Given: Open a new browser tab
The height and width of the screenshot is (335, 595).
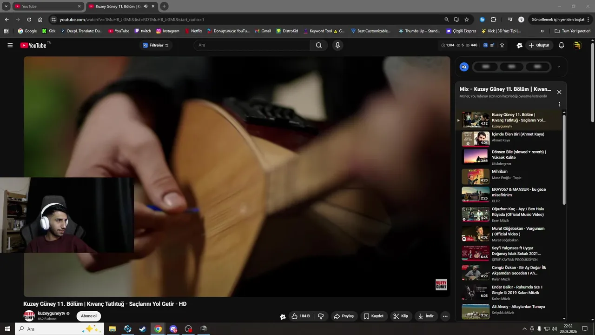Looking at the screenshot, I should [164, 7].
